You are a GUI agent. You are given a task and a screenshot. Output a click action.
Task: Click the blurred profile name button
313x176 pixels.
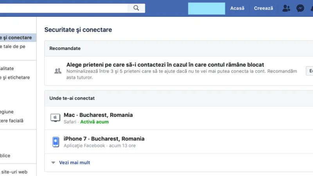click(x=207, y=8)
